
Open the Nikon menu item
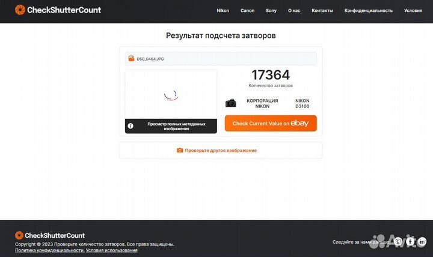[223, 11]
